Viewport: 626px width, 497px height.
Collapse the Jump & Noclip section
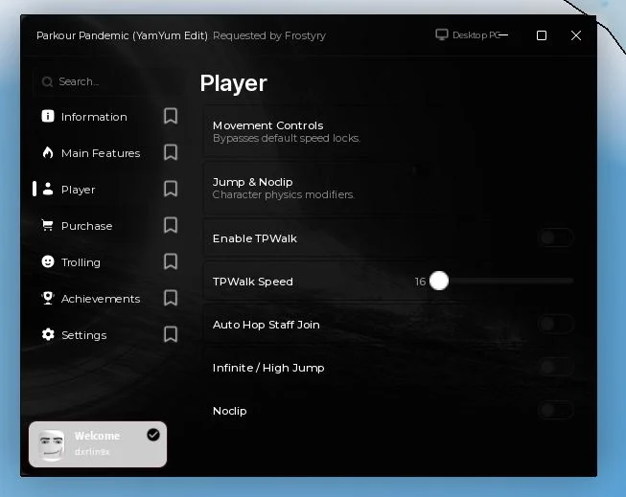tap(389, 188)
